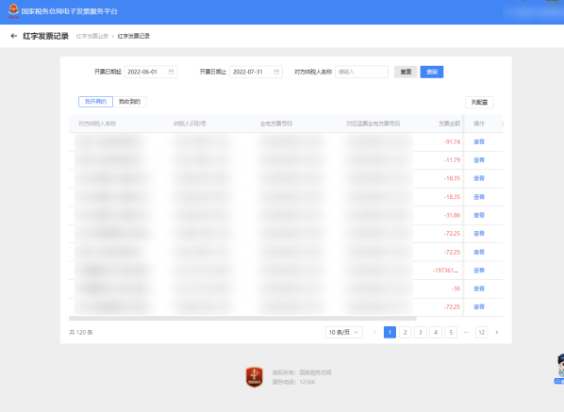Expand the 10 条/页 page size dropdown
This screenshot has width=564, height=412.
click(x=344, y=332)
